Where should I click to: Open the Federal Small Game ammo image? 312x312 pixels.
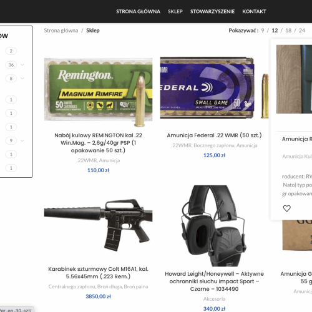pyautogui.click(x=214, y=88)
